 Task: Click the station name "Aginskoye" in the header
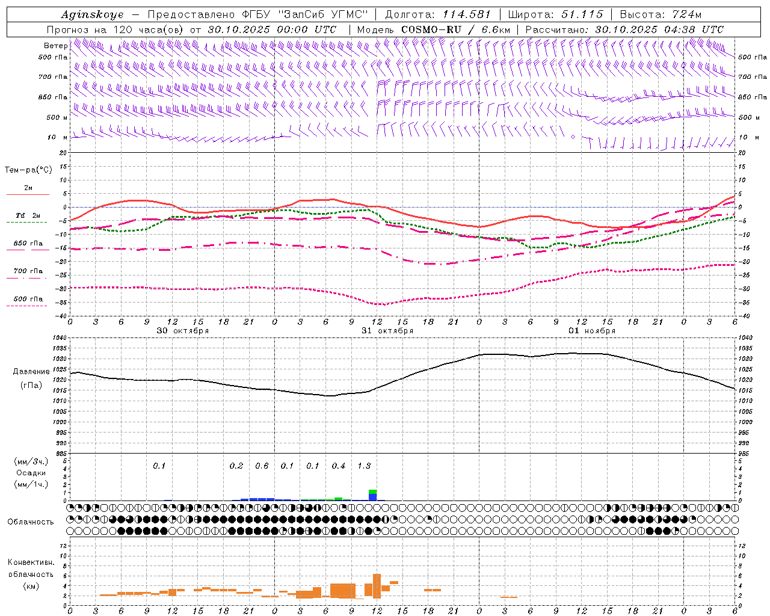click(x=92, y=14)
